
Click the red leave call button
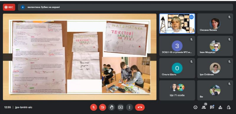tap(140, 108)
